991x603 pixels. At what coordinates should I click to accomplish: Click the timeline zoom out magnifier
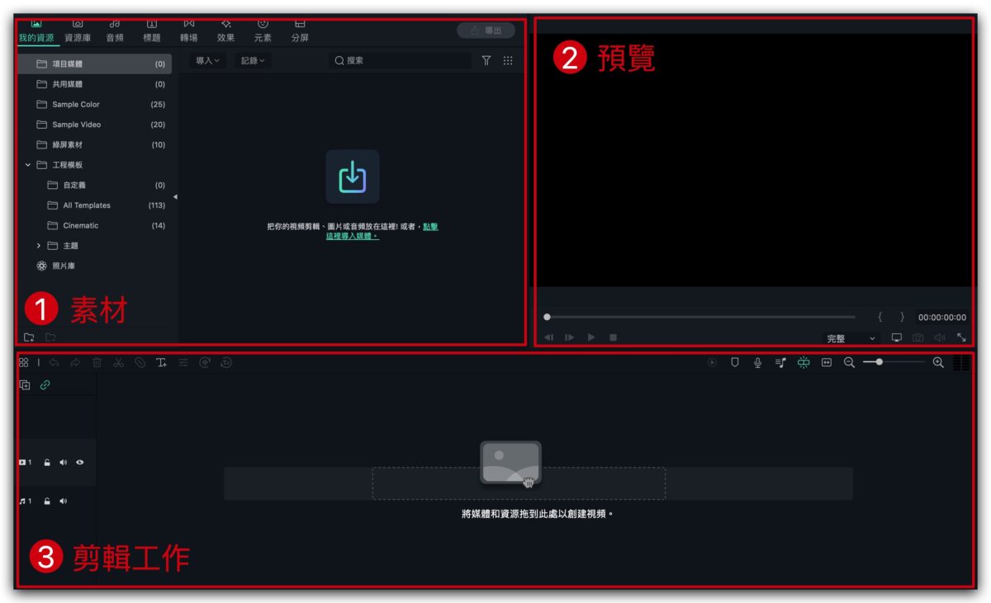click(849, 362)
